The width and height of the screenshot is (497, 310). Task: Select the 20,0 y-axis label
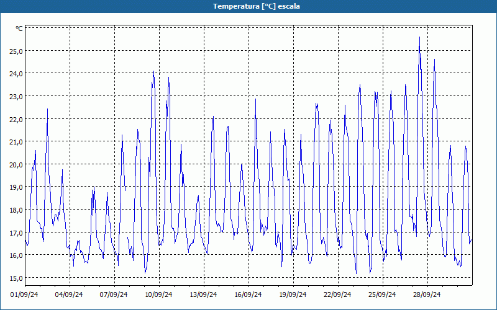pyautogui.click(x=16, y=164)
